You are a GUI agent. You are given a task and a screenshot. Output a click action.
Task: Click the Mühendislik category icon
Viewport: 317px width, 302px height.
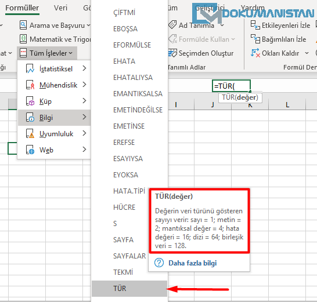[30, 85]
